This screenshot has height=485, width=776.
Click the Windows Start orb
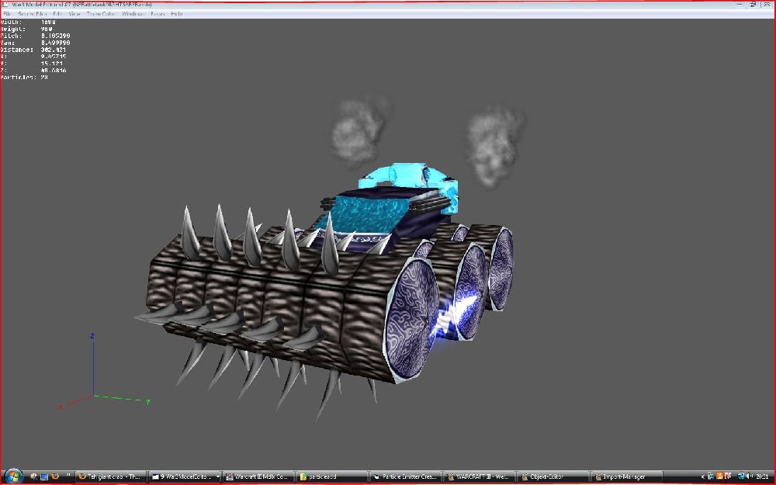coord(13,476)
